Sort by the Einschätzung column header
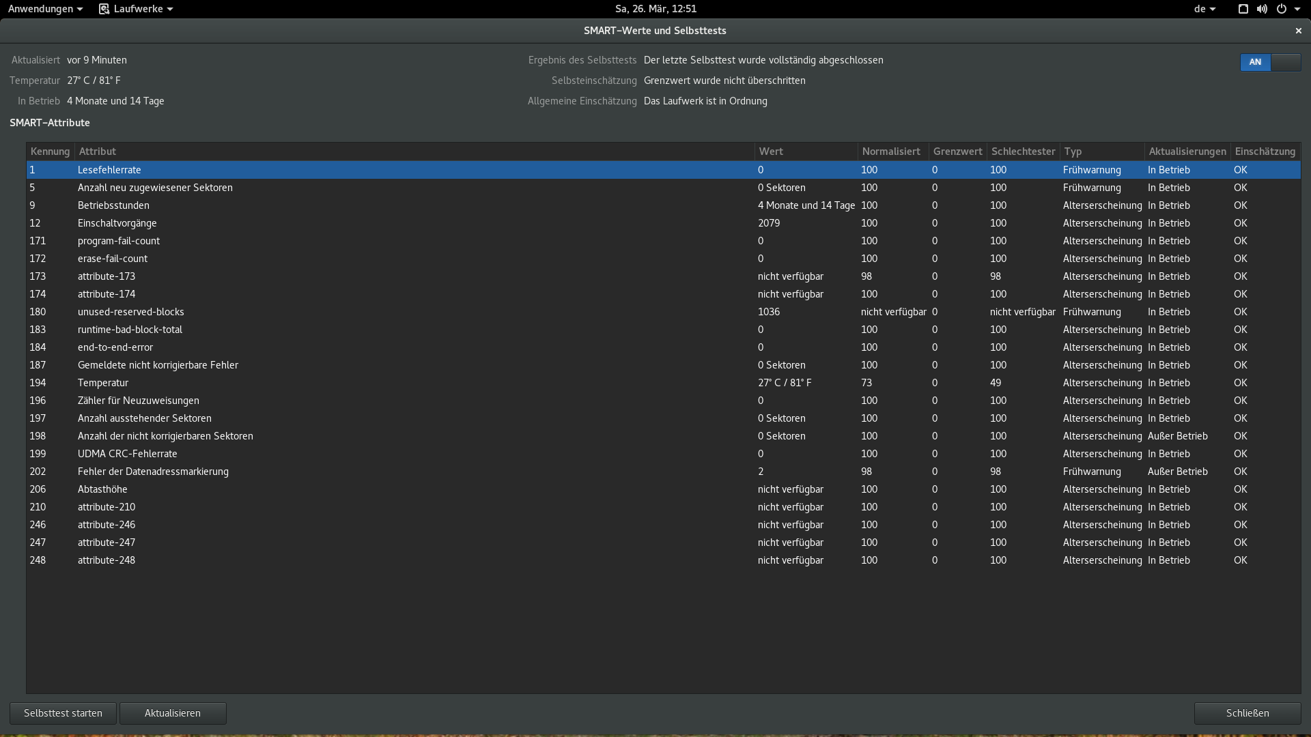1311x737 pixels. point(1265,151)
